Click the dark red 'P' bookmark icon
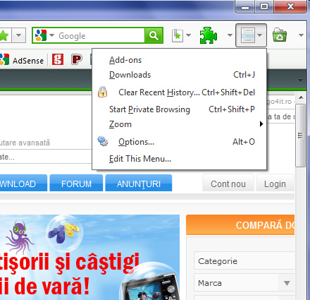Viewport: 310px width, 300px height. coord(77,59)
